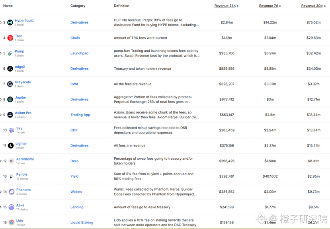Expand the Jupiter row chevron
Image resolution: width=330 pixels, height=229 pixels.
pyautogui.click(x=1, y=99)
